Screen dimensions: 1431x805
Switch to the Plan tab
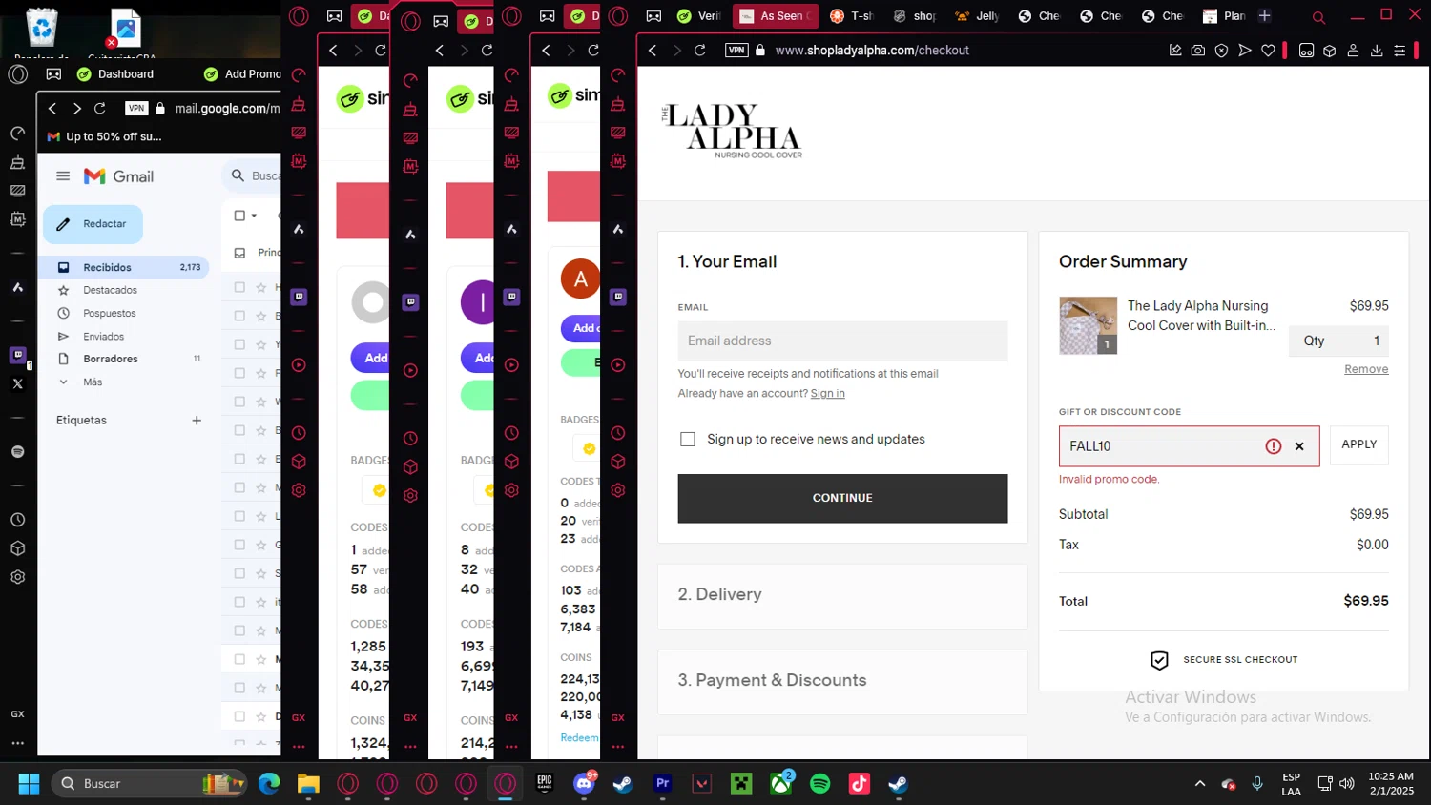click(x=1224, y=16)
